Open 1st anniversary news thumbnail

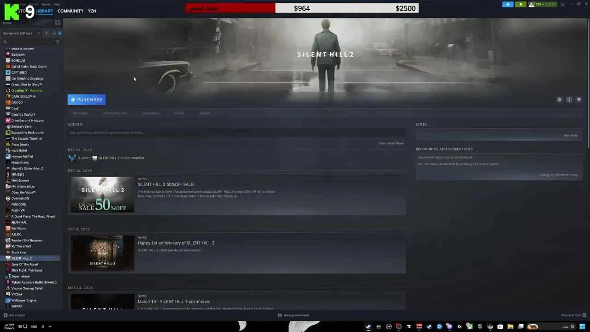(102, 253)
